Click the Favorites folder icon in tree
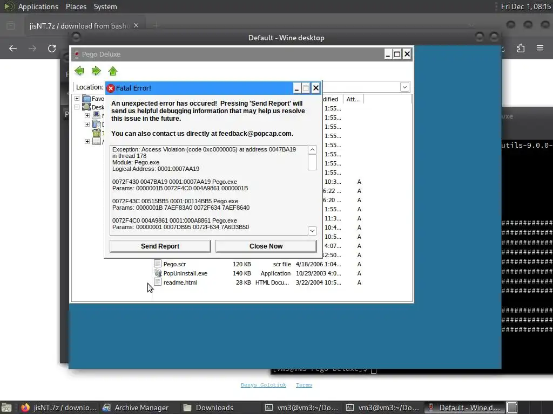This screenshot has width=553, height=414. 86,99
